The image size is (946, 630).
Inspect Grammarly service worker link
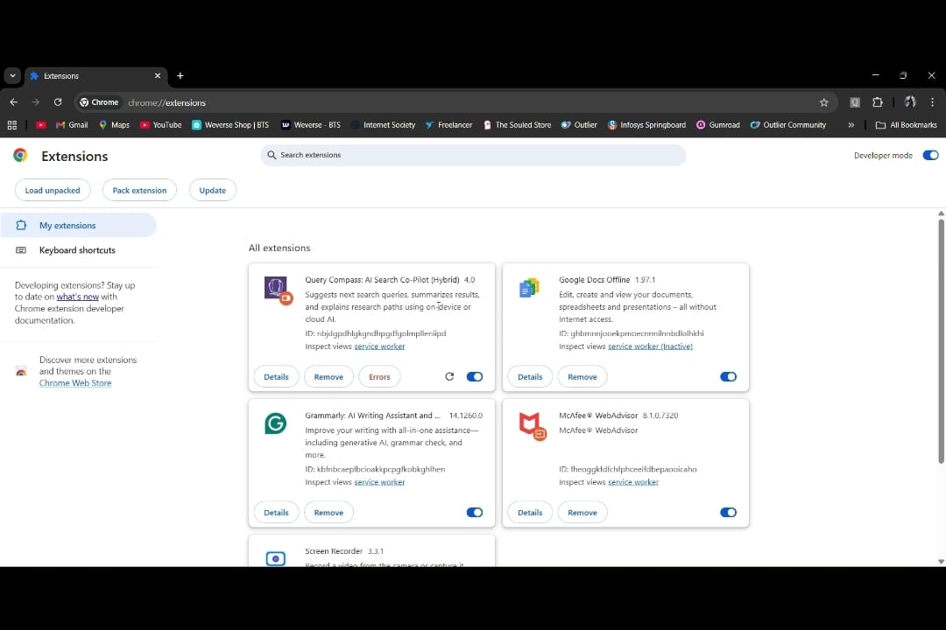click(x=379, y=482)
